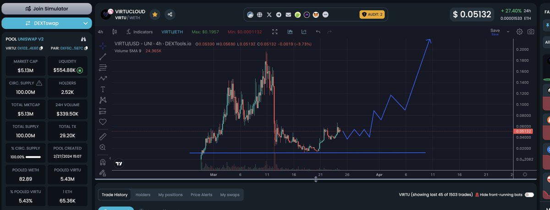Toggle lock all drawing tools
The width and height of the screenshot is (550, 210).
pos(103,173)
